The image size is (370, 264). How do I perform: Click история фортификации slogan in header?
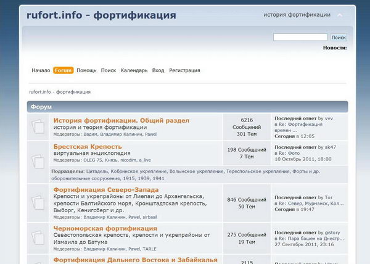pyautogui.click(x=297, y=15)
